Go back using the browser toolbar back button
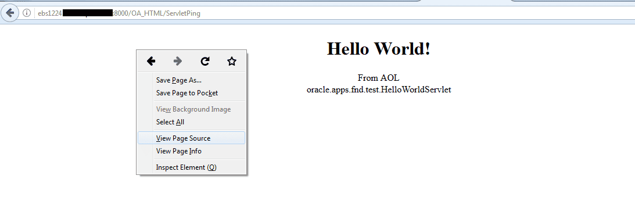Screen dimensions: 635x211 point(10,13)
